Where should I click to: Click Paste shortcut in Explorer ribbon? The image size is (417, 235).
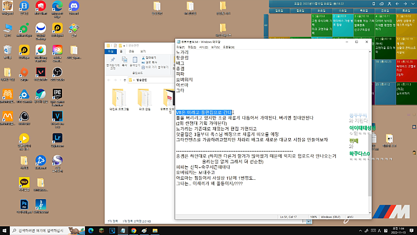[155, 67]
